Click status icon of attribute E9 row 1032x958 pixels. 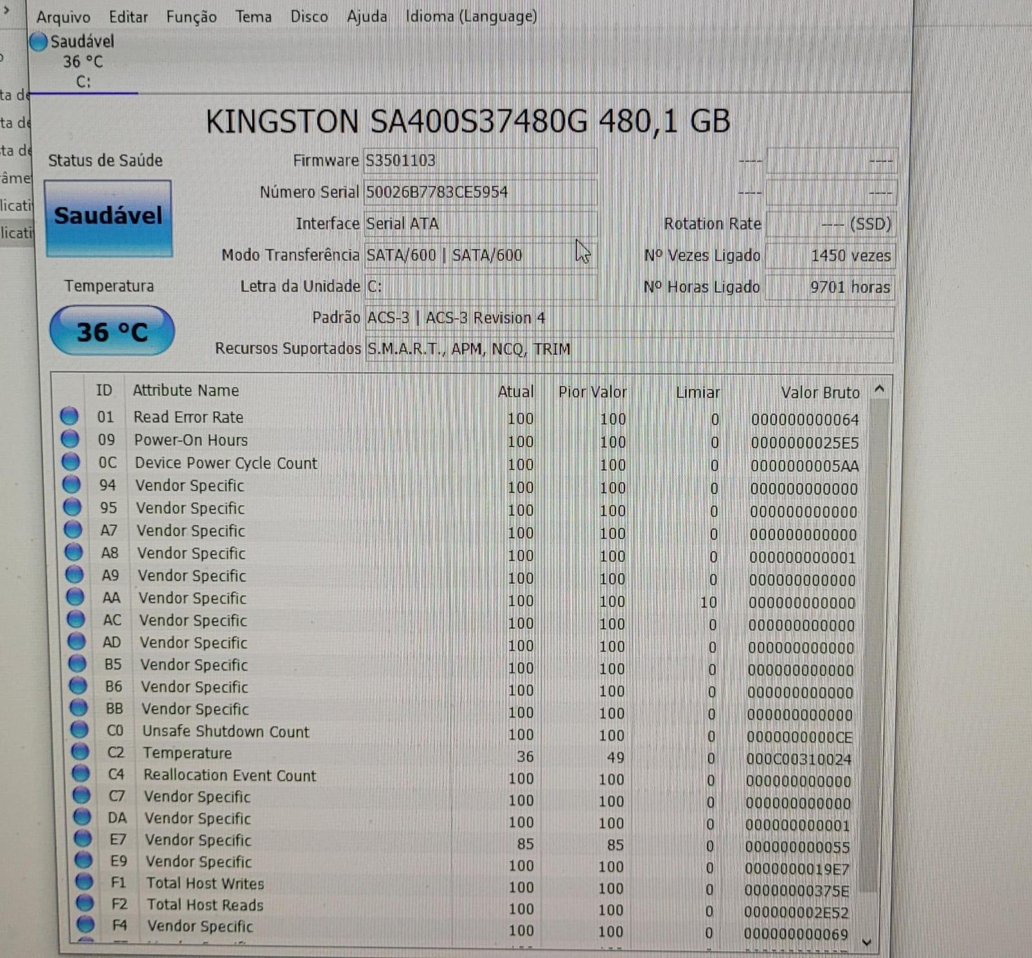[x=83, y=859]
